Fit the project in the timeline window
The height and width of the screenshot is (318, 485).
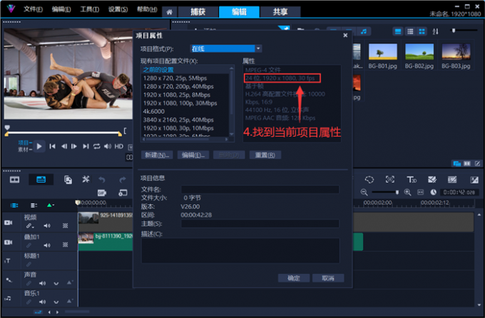[421, 193]
